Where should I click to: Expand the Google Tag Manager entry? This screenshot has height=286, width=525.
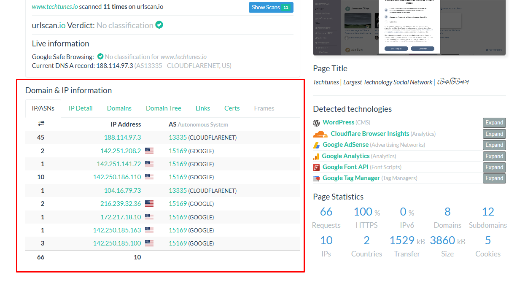494,178
